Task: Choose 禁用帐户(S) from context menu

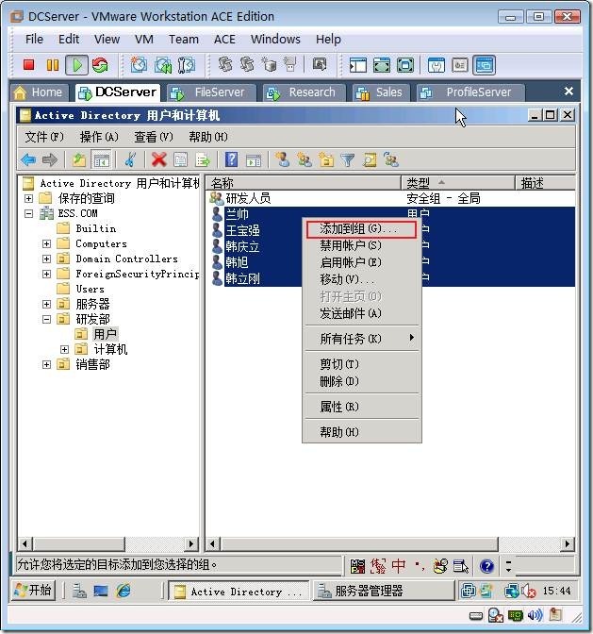Action: 361,246
